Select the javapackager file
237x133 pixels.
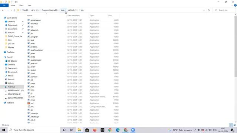pyautogui.click(x=36, y=60)
